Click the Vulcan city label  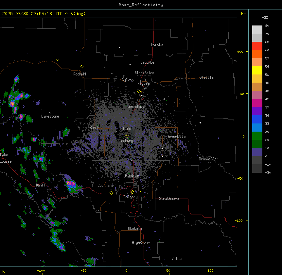coord(177,259)
